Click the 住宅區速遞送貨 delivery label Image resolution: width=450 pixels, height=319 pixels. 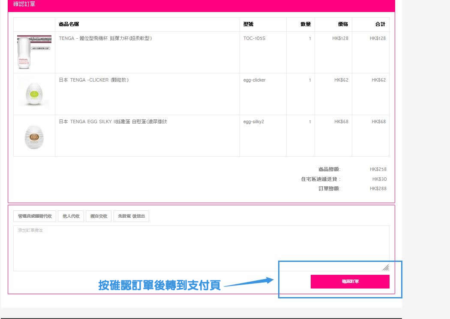(x=321, y=179)
